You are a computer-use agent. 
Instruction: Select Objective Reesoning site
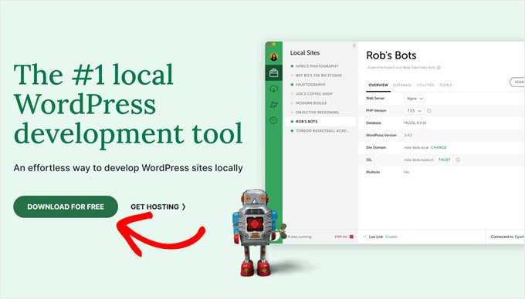point(317,113)
